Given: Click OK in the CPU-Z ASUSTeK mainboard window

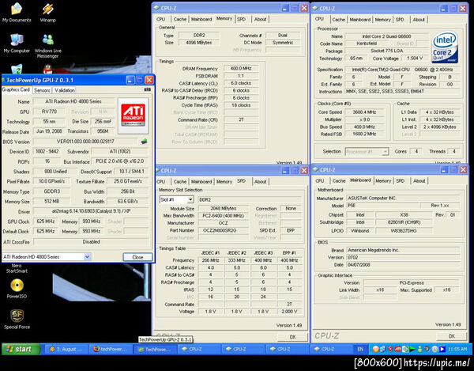Looking at the screenshot, I should click(x=452, y=336).
